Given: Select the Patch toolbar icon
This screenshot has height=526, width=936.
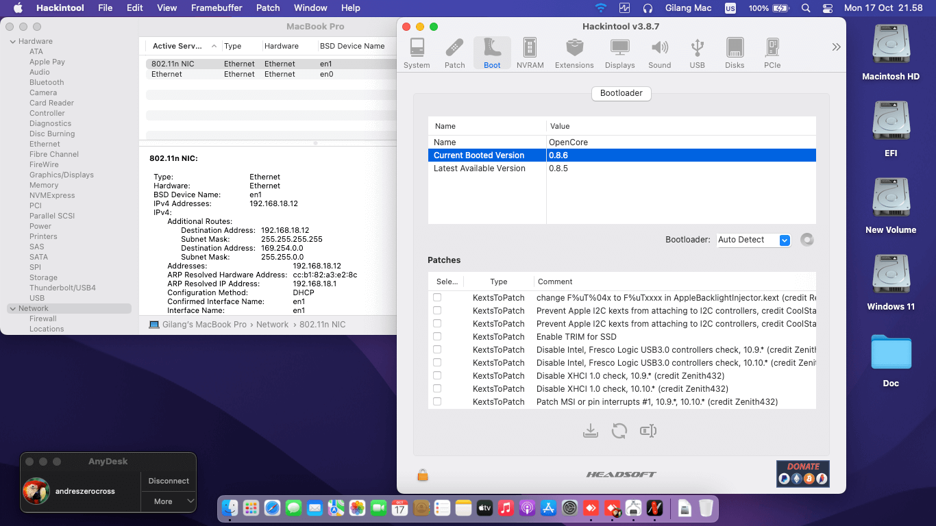Looking at the screenshot, I should 454,53.
